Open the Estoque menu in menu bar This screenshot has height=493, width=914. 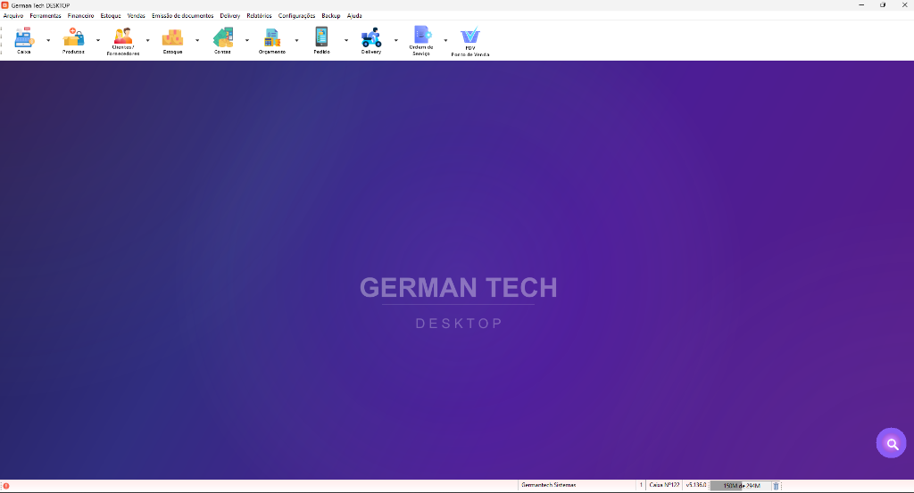(111, 16)
